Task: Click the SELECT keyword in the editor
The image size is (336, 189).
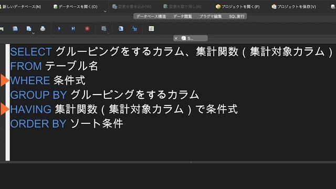Action: click(31, 52)
